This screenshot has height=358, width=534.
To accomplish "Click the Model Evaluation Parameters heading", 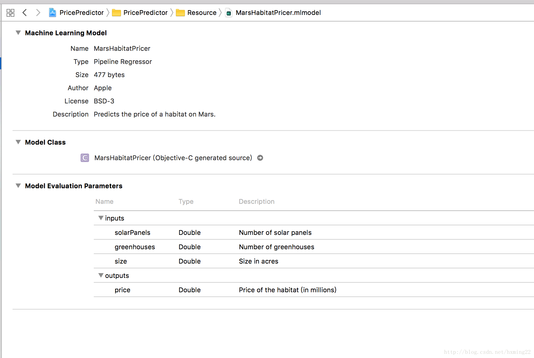I will (74, 186).
